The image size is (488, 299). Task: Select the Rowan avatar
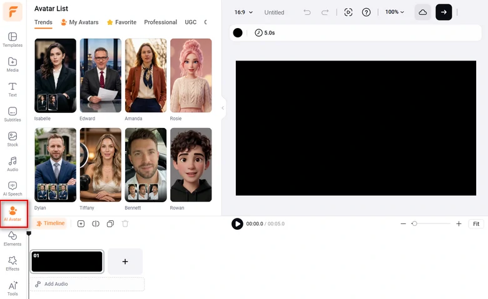191,165
